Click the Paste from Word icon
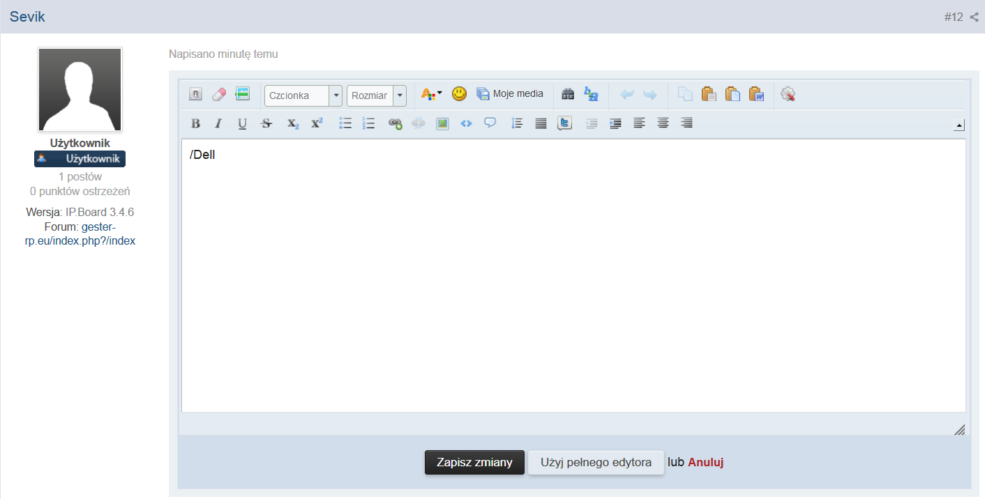The width and height of the screenshot is (985, 499). tap(756, 94)
